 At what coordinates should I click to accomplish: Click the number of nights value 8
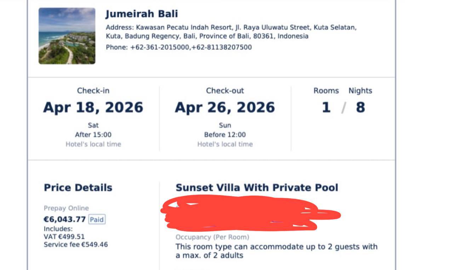tap(360, 107)
